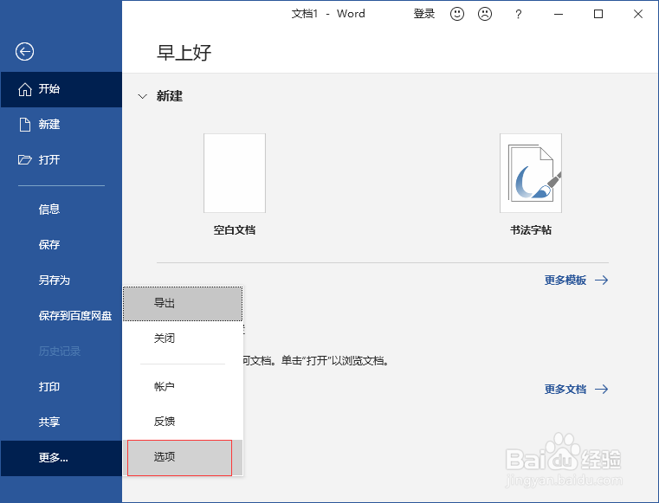Viewport: 659px width, 503px height.
Task: Open the 书法字帖 template thumbnail
Action: (530, 173)
